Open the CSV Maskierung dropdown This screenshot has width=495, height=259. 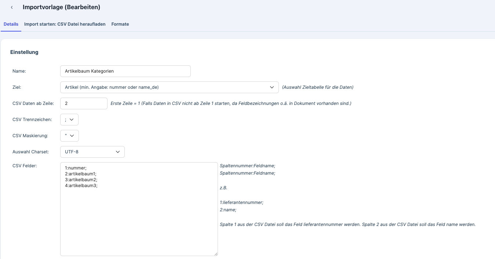tap(69, 136)
